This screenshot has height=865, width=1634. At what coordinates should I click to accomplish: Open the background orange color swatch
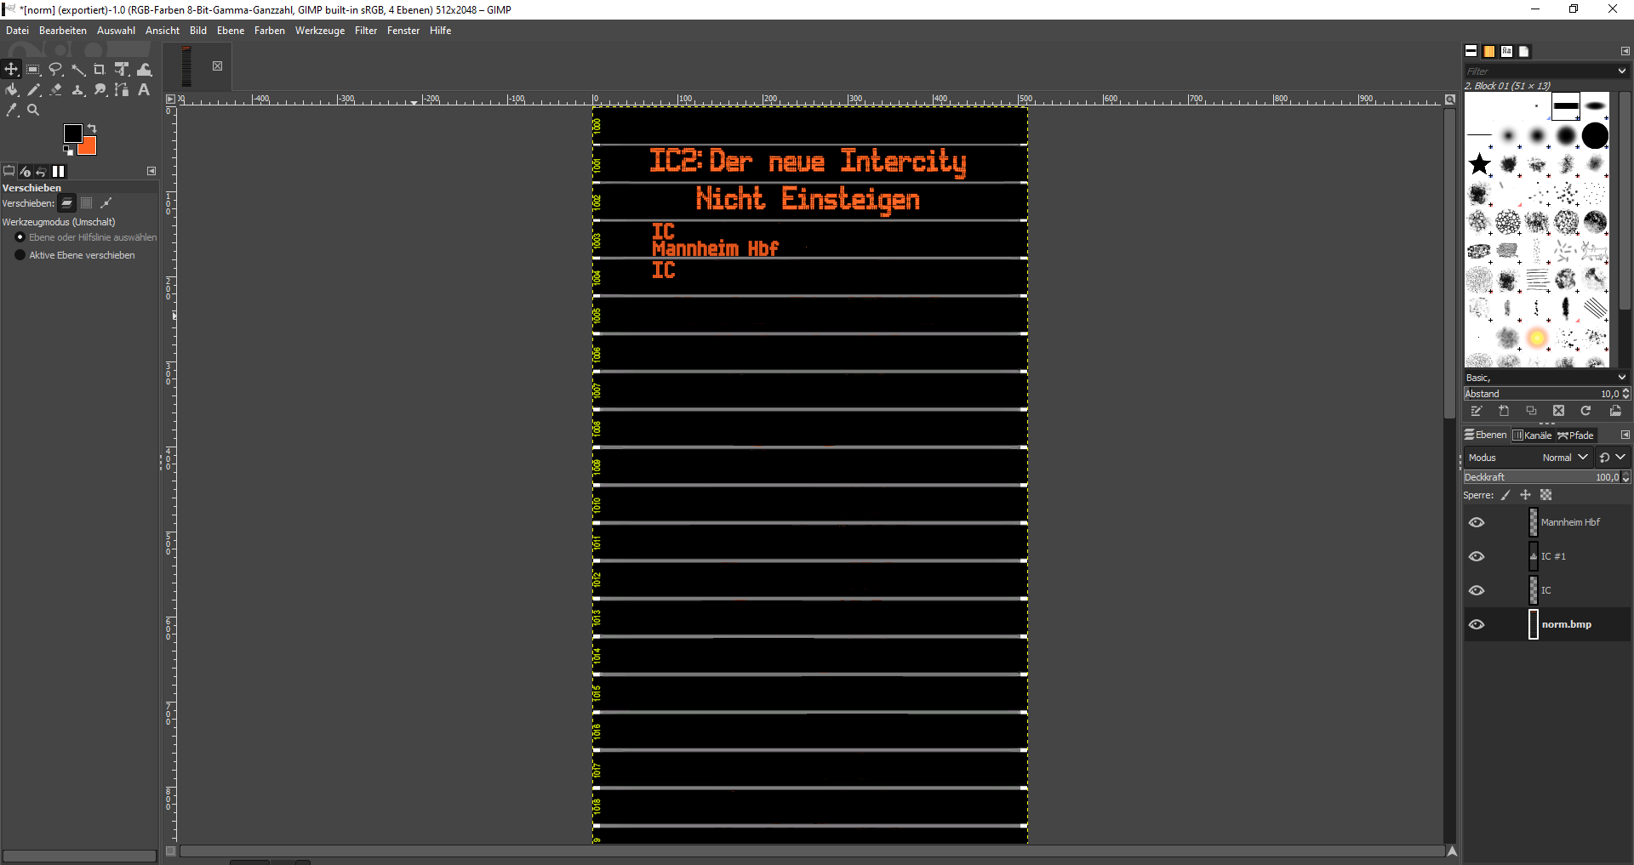pos(89,146)
